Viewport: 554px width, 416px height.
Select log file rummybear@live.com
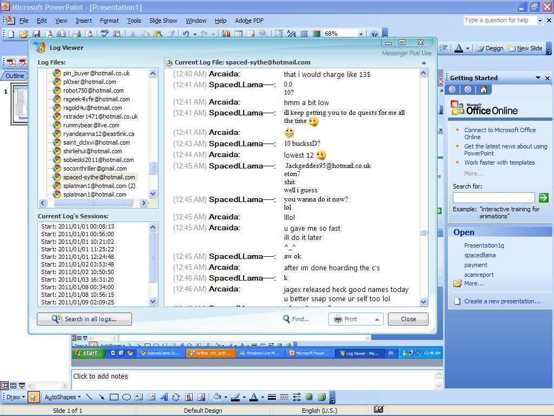tap(91, 125)
